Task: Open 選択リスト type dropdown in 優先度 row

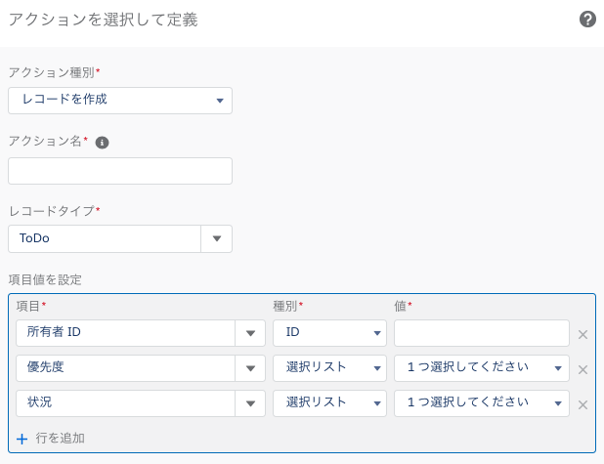Action: pyautogui.click(x=329, y=368)
